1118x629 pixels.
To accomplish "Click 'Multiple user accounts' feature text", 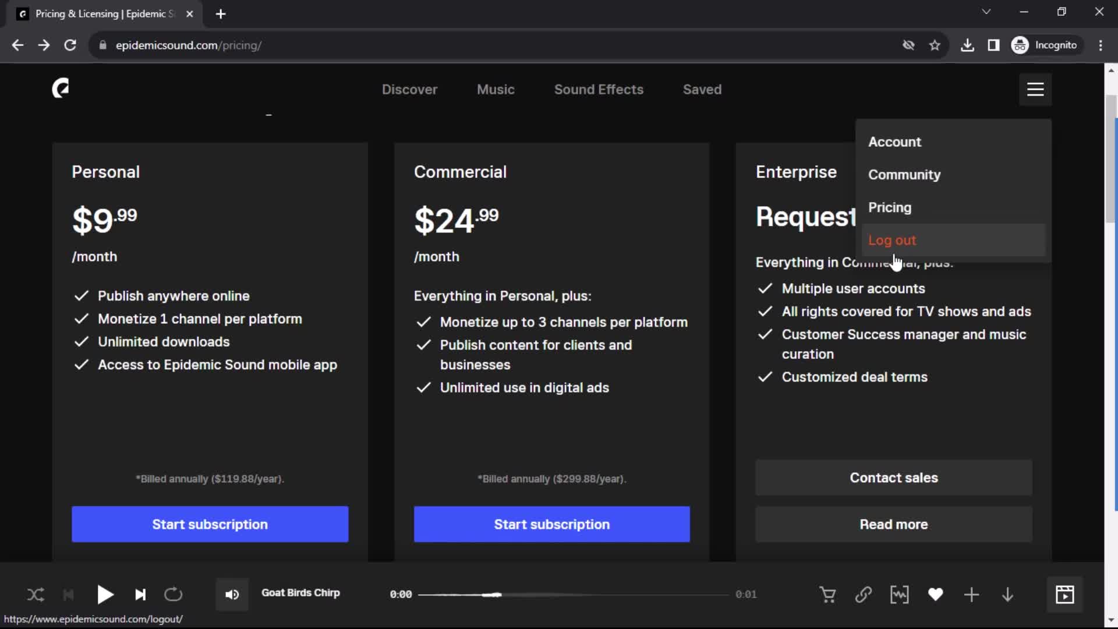I will click(853, 289).
